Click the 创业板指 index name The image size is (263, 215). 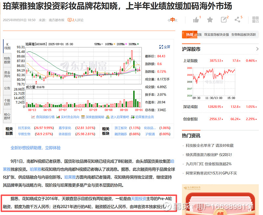(190, 119)
